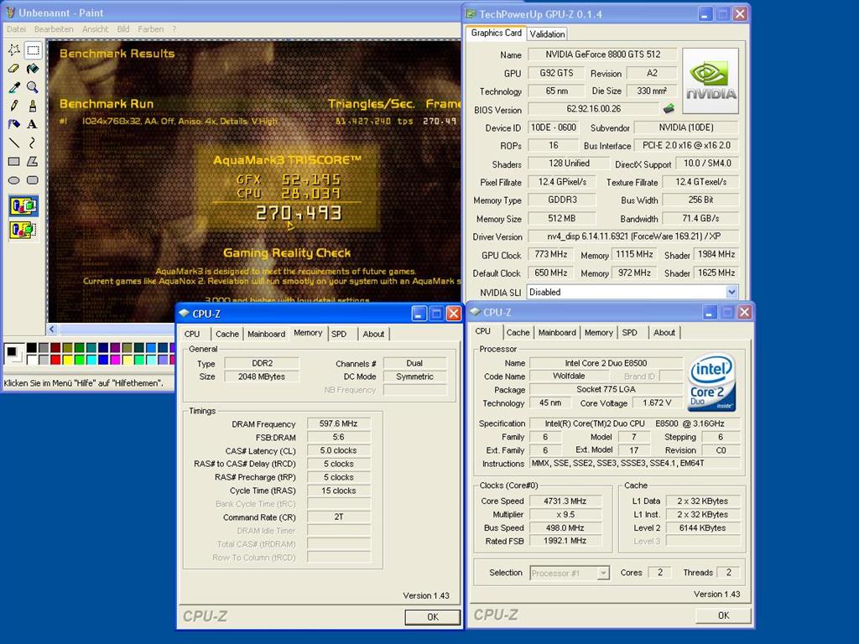Click the DRAM Frequency 597.6 MHz value
The width and height of the screenshot is (859, 644).
click(339, 423)
